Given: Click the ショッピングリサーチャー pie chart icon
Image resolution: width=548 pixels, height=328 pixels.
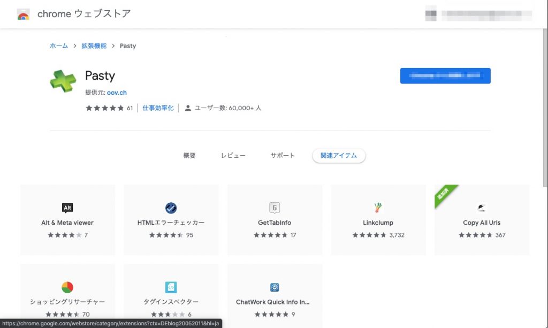Looking at the screenshot, I should (x=67, y=287).
